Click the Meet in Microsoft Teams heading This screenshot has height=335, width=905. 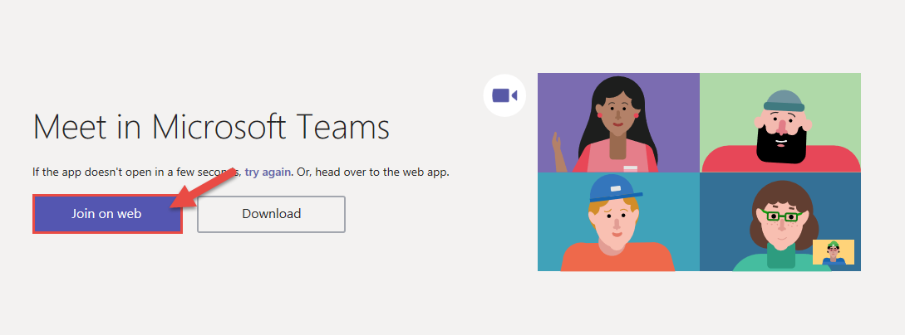click(211, 127)
